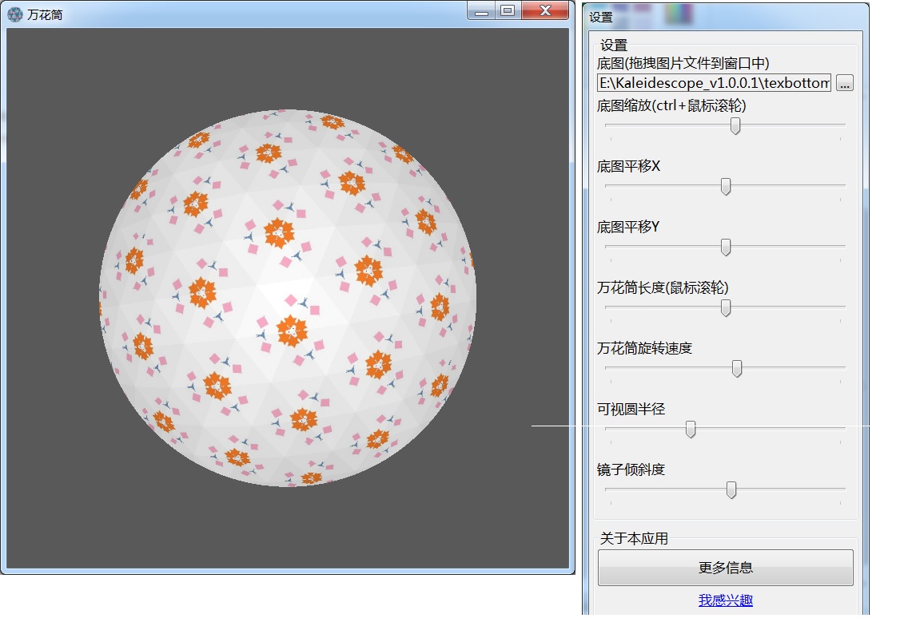The width and height of the screenshot is (900, 618).
Task: Click the kaleidoscope sphere in the viewport
Action: click(x=288, y=298)
